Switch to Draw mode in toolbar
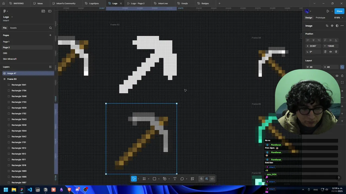 point(201,179)
